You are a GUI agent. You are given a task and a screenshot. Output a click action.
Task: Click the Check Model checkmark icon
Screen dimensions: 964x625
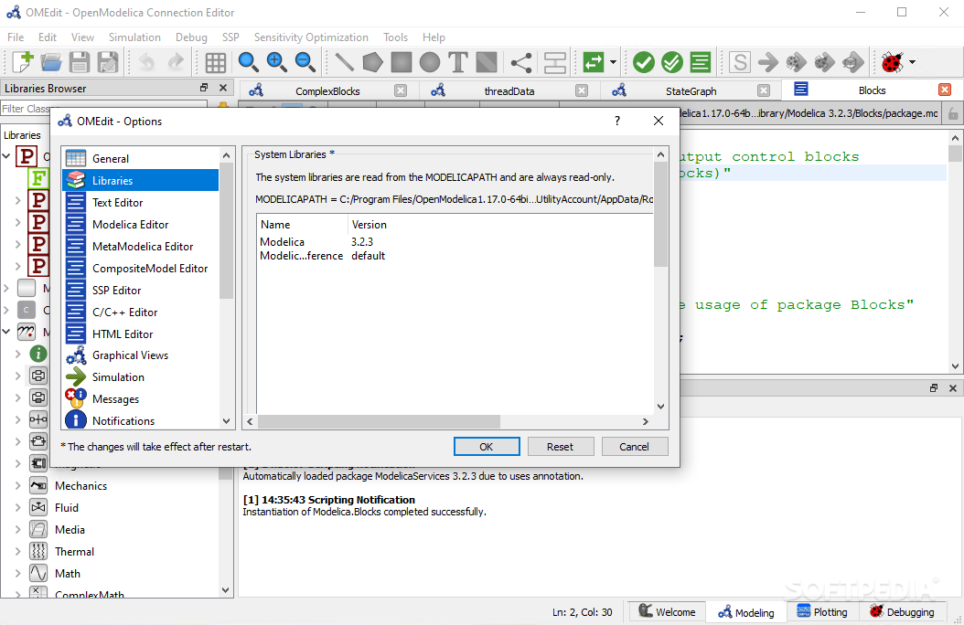(644, 62)
